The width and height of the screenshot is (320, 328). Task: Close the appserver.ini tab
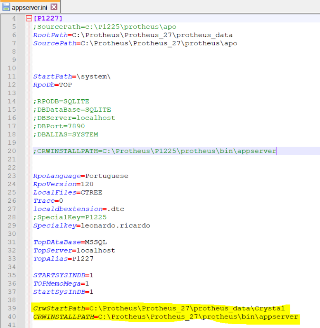(54, 7)
